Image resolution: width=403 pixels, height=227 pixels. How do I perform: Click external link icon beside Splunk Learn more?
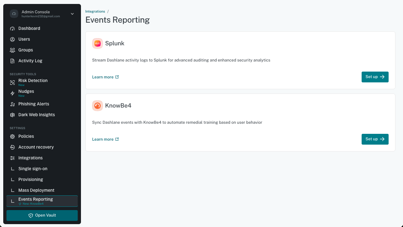pyautogui.click(x=117, y=77)
